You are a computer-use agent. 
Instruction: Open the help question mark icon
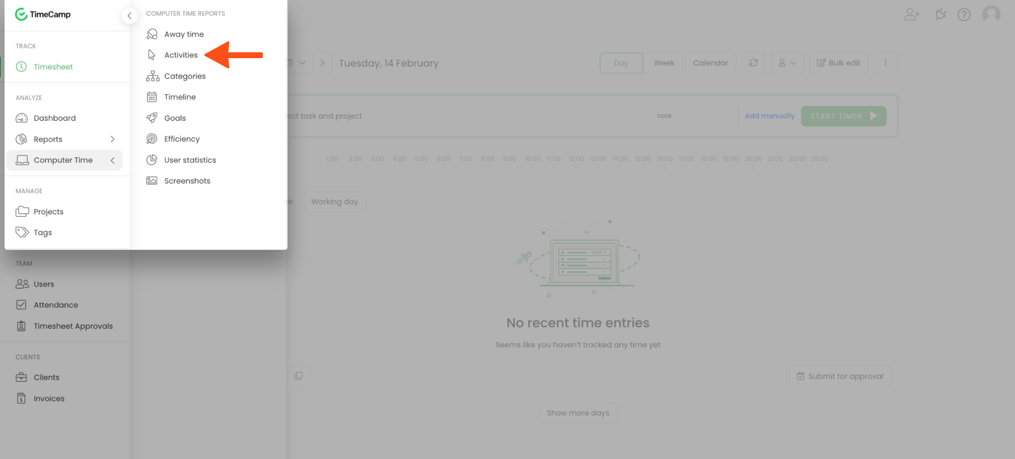point(964,15)
